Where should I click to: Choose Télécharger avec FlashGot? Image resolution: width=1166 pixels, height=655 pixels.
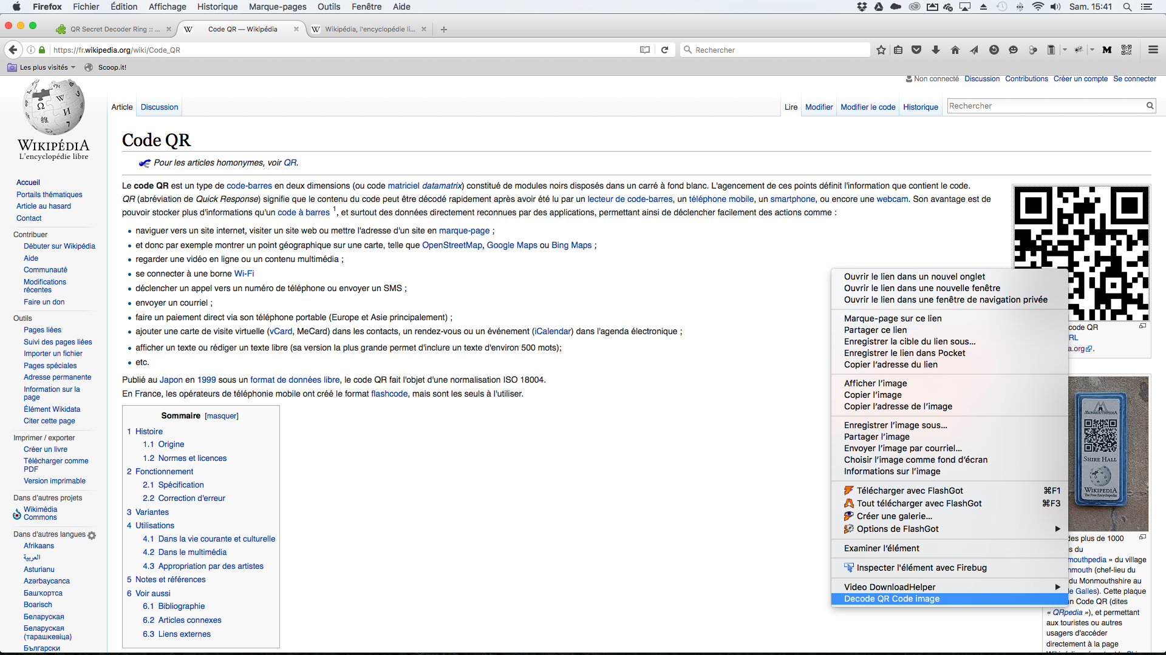pyautogui.click(x=949, y=491)
